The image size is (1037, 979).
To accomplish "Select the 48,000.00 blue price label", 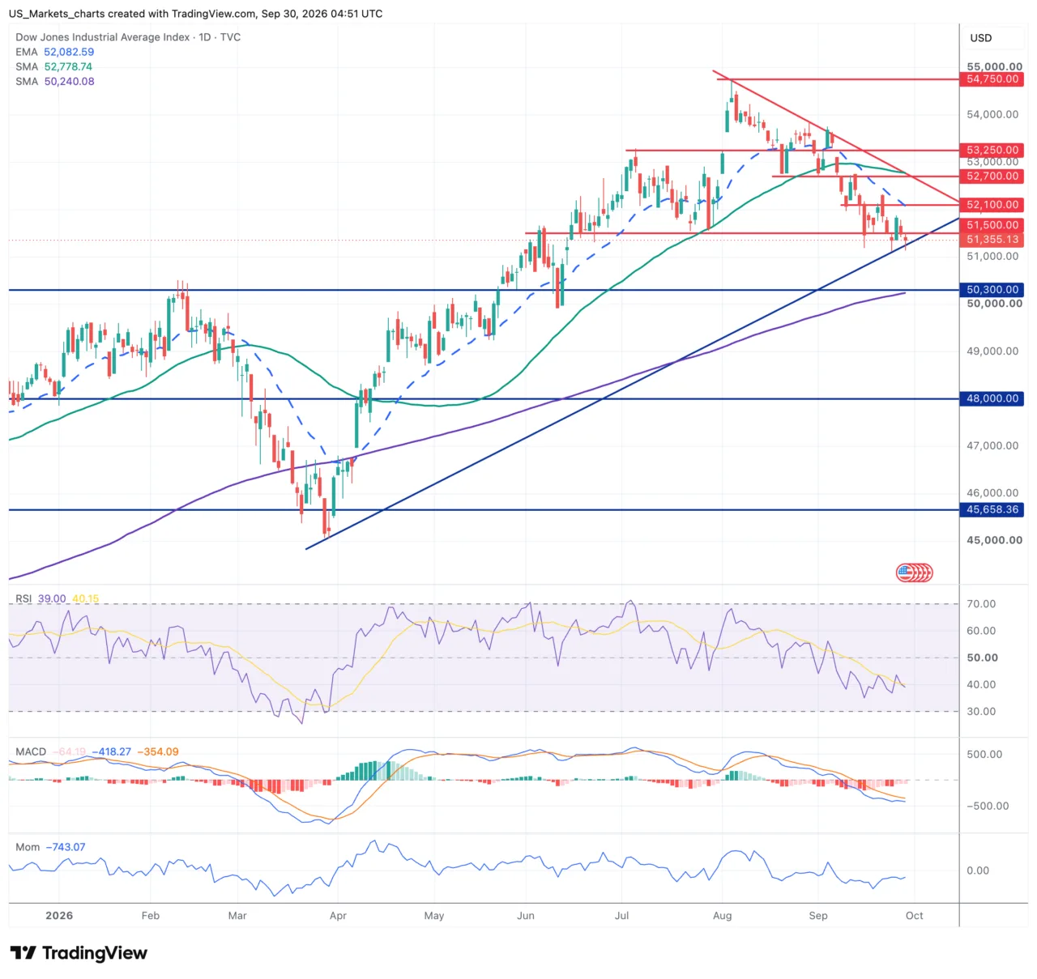I will 992,398.
